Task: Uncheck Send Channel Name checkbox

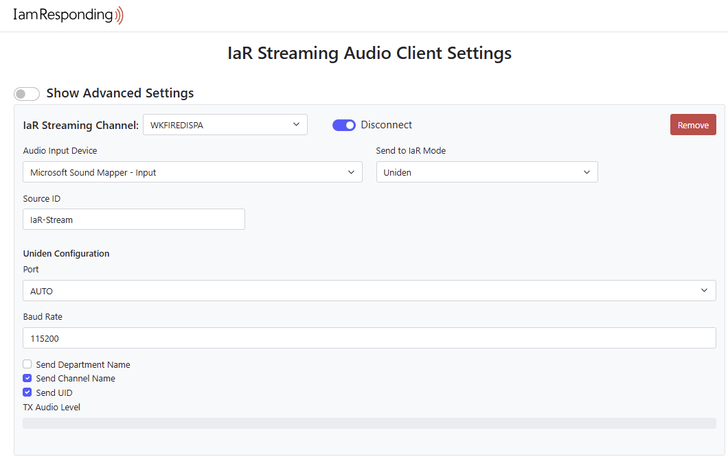Action: point(27,378)
